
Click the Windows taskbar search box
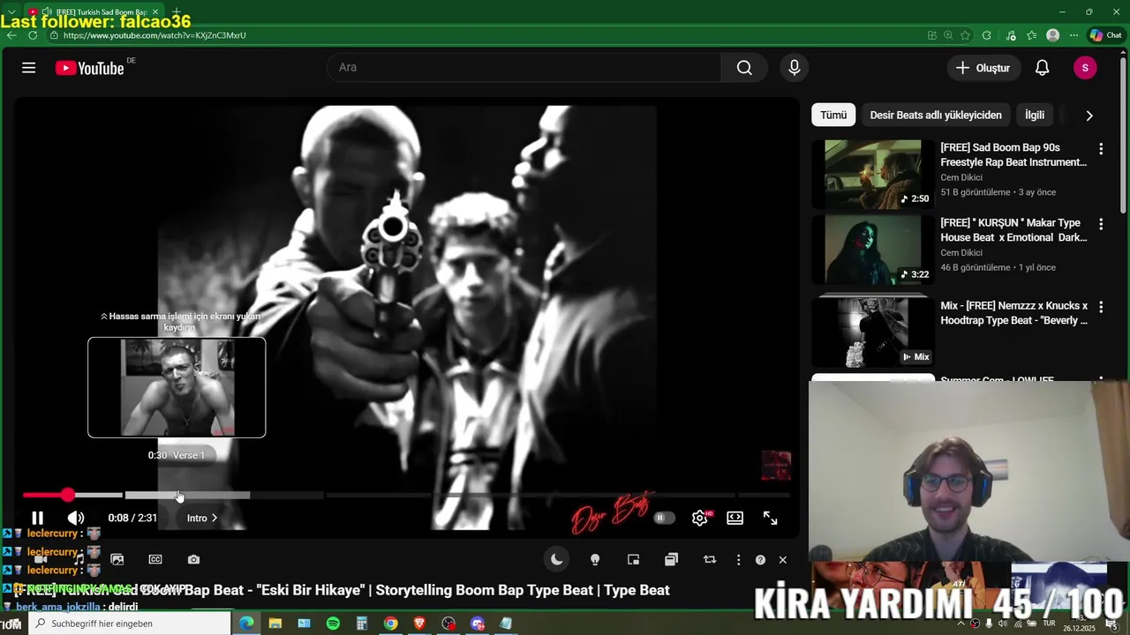[130, 624]
